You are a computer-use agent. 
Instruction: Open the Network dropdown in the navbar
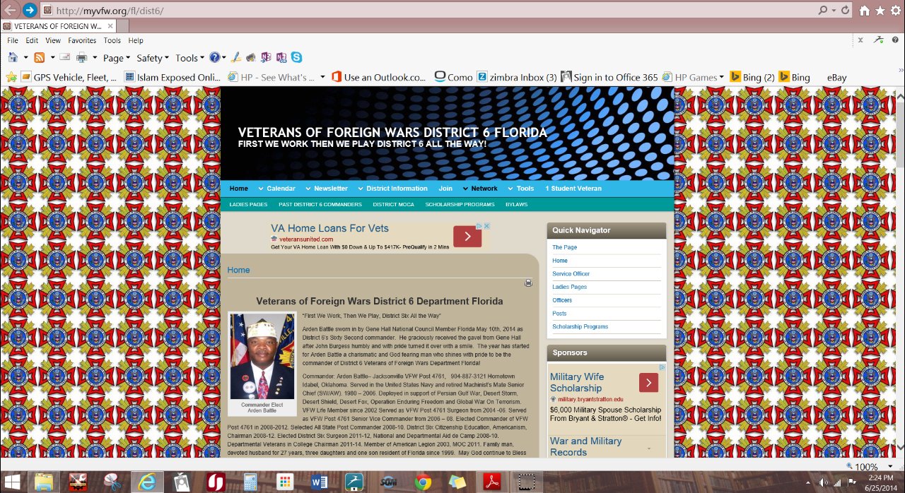[x=484, y=189]
